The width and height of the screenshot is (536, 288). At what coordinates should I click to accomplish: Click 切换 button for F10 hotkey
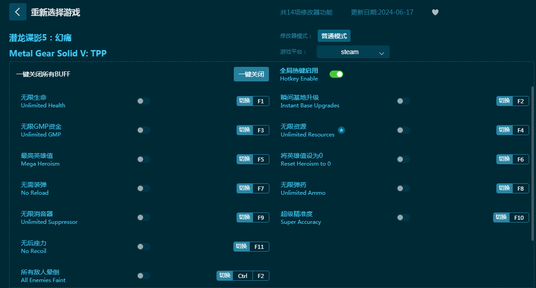pos(501,217)
